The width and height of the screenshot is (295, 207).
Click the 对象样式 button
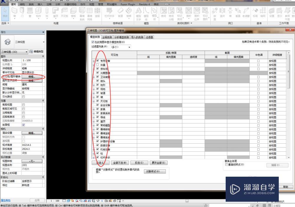[155, 171]
